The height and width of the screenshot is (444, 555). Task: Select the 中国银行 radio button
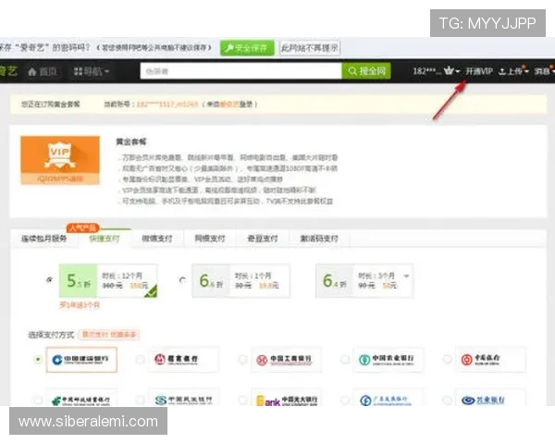point(447,360)
